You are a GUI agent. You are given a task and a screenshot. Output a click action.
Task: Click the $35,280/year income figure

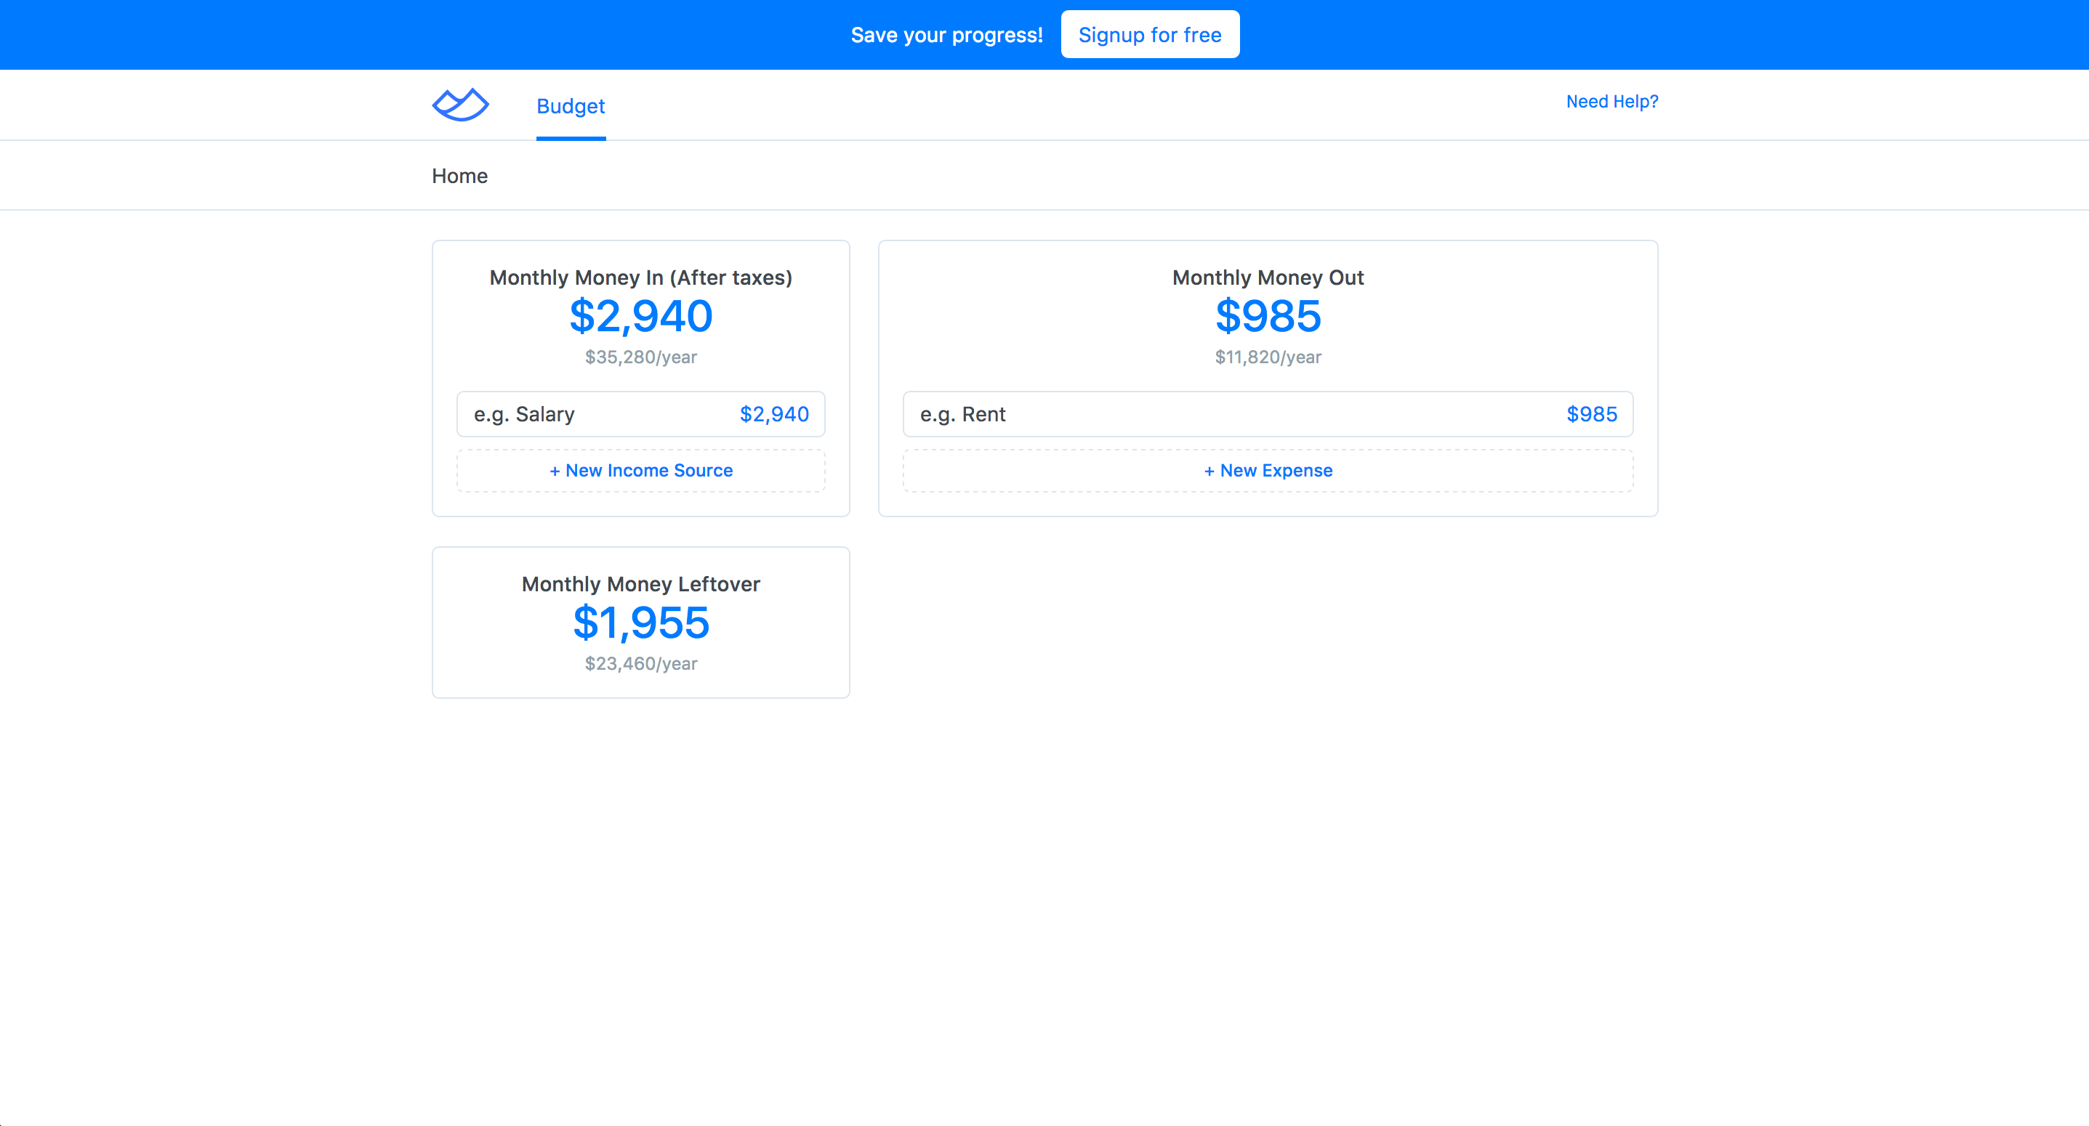point(640,357)
